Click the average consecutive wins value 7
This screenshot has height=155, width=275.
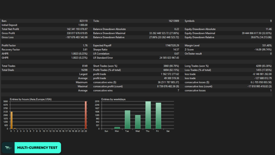pos(178,90)
